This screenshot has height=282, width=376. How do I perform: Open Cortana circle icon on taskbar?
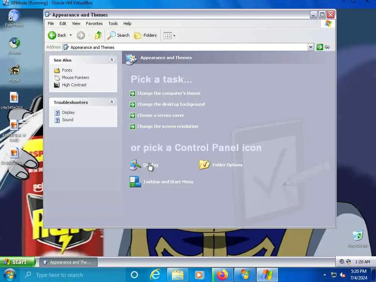134,275
